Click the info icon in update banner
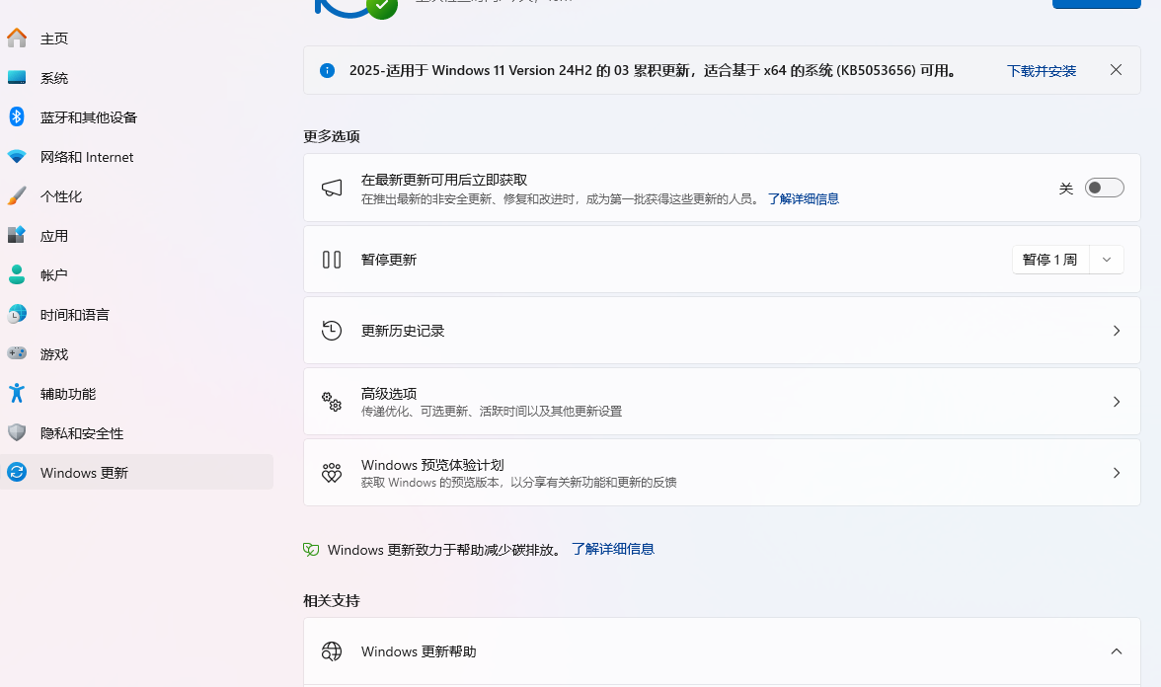 [x=327, y=70]
